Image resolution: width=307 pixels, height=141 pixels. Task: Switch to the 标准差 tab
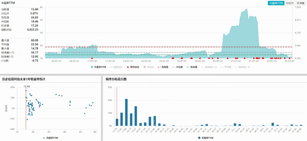300,3
